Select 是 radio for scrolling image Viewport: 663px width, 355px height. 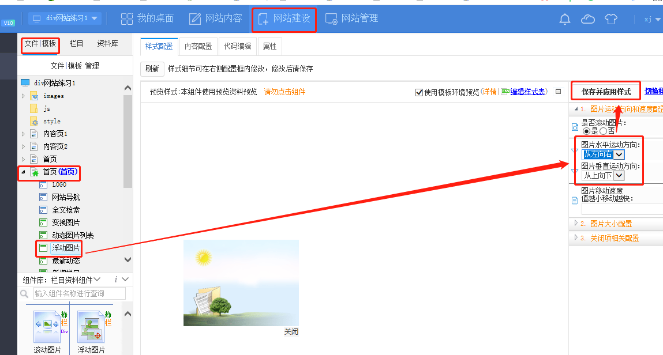(586, 131)
